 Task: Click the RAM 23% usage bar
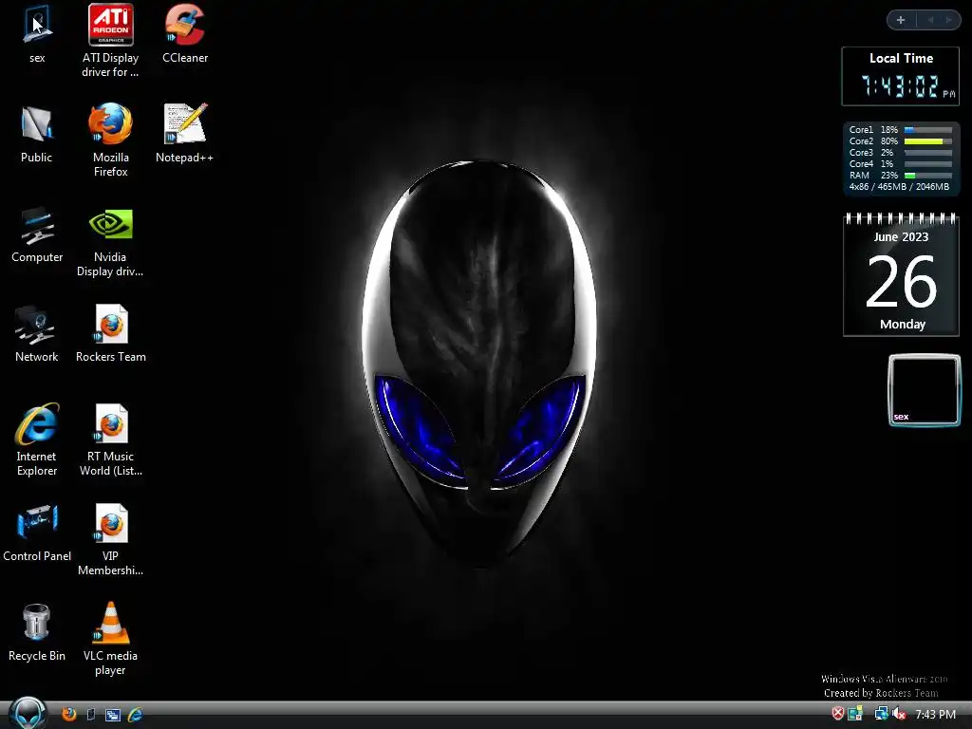click(928, 176)
